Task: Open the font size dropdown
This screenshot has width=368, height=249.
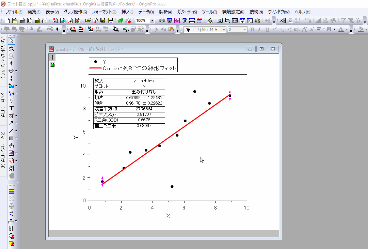Action: (245, 29)
